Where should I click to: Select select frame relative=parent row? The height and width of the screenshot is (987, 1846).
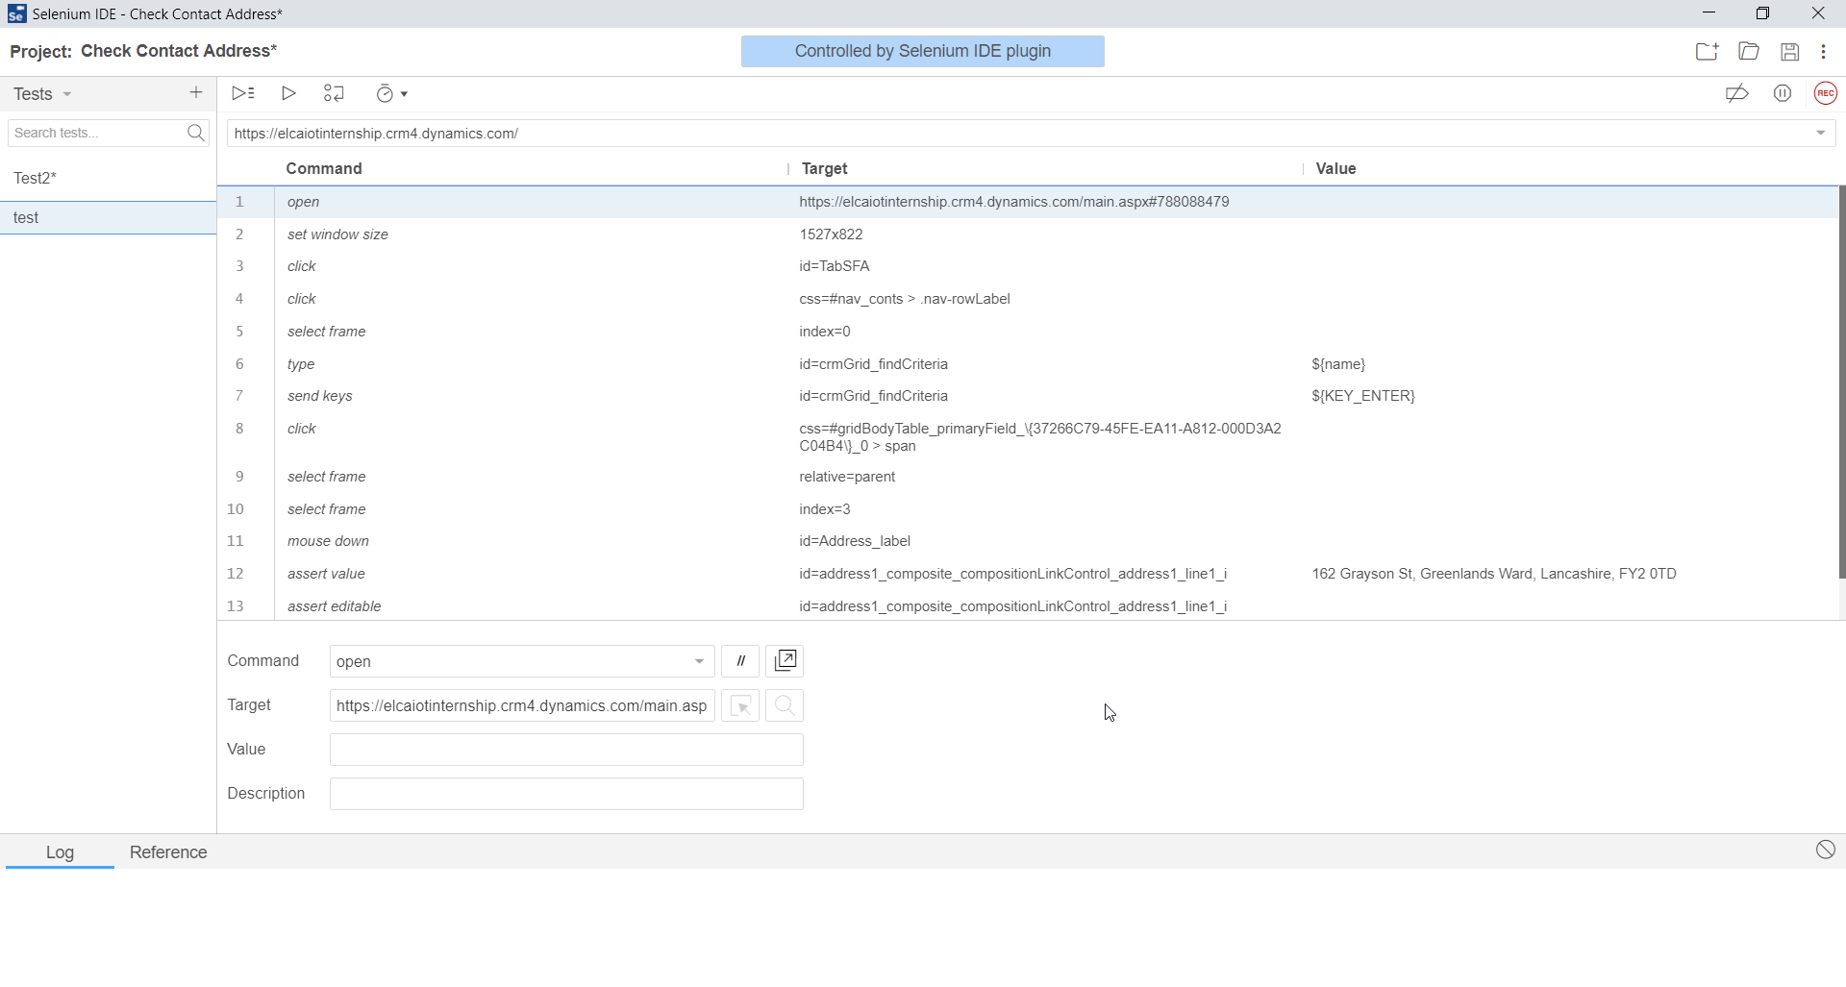pyautogui.click(x=1028, y=477)
